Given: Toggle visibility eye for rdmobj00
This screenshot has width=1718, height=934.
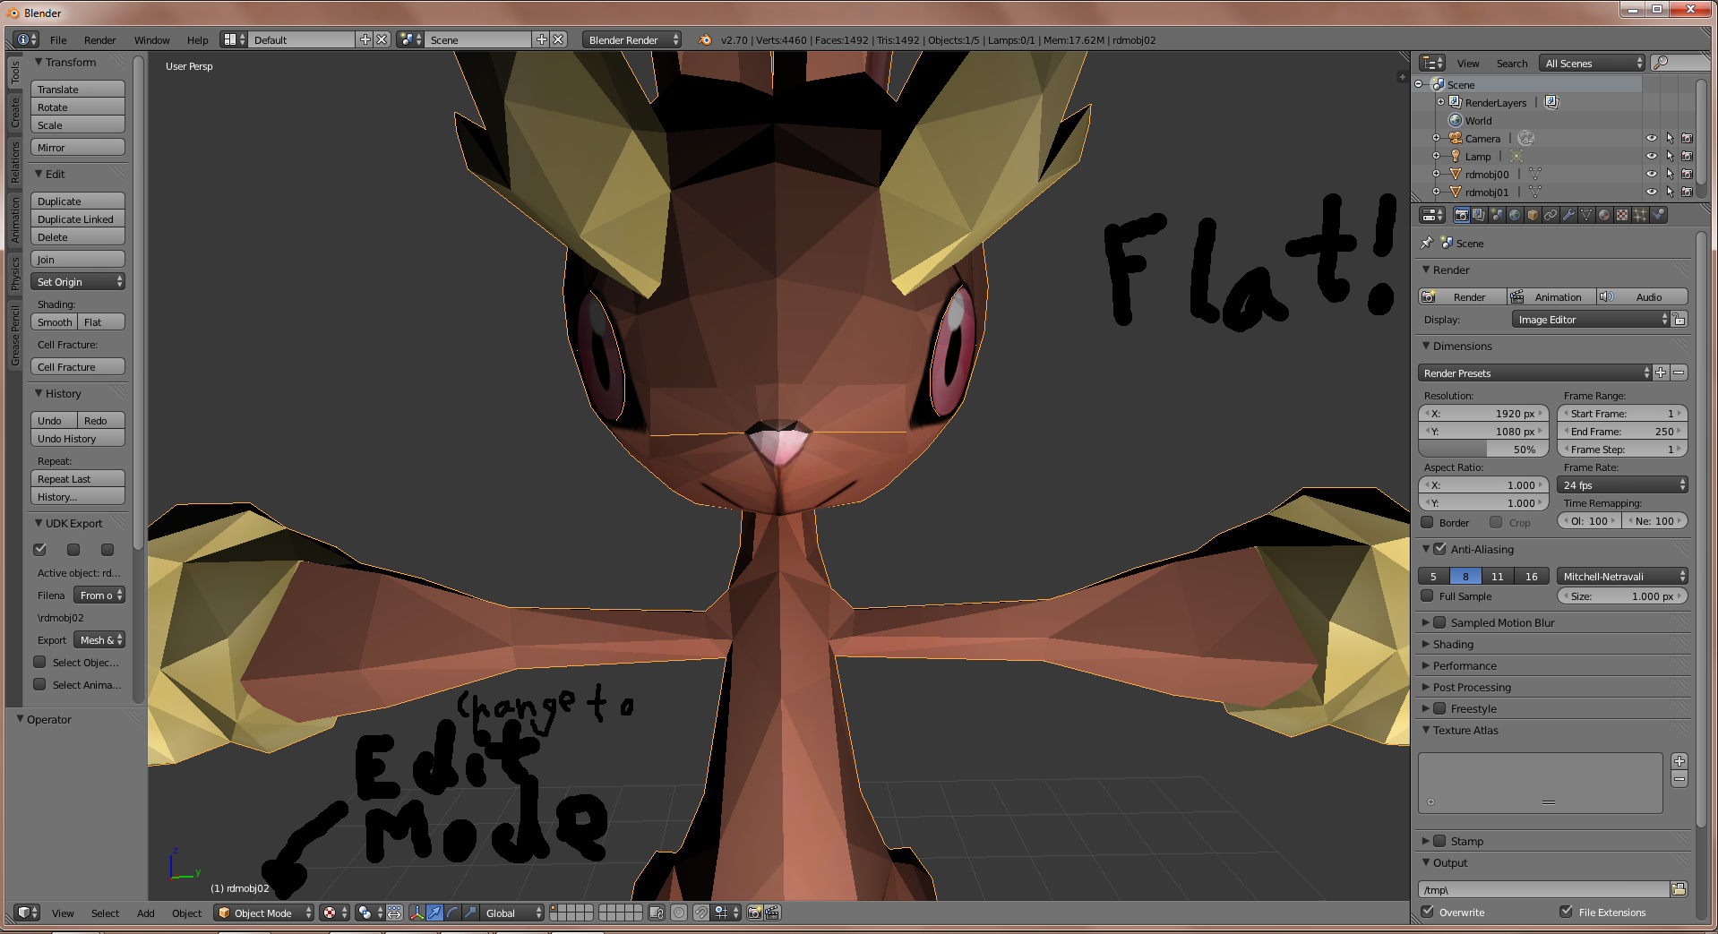Looking at the screenshot, I should pyautogui.click(x=1651, y=174).
